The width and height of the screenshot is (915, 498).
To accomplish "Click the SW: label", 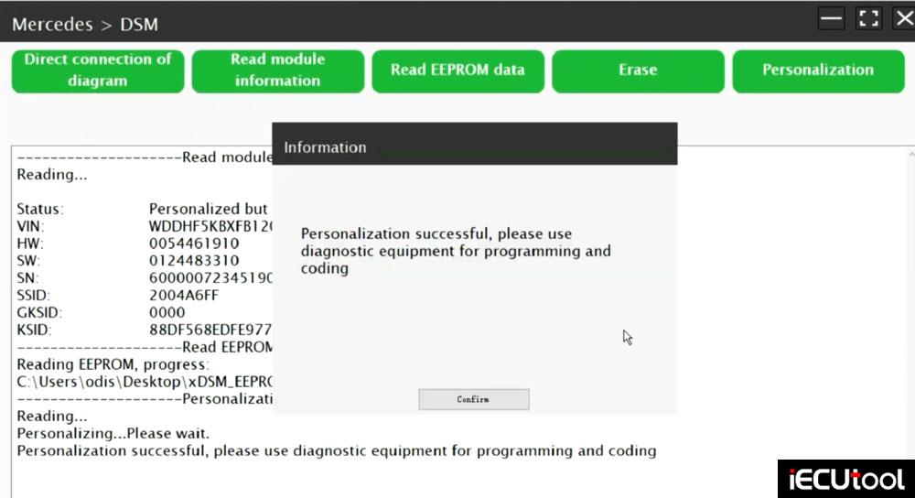I will click(x=28, y=260).
